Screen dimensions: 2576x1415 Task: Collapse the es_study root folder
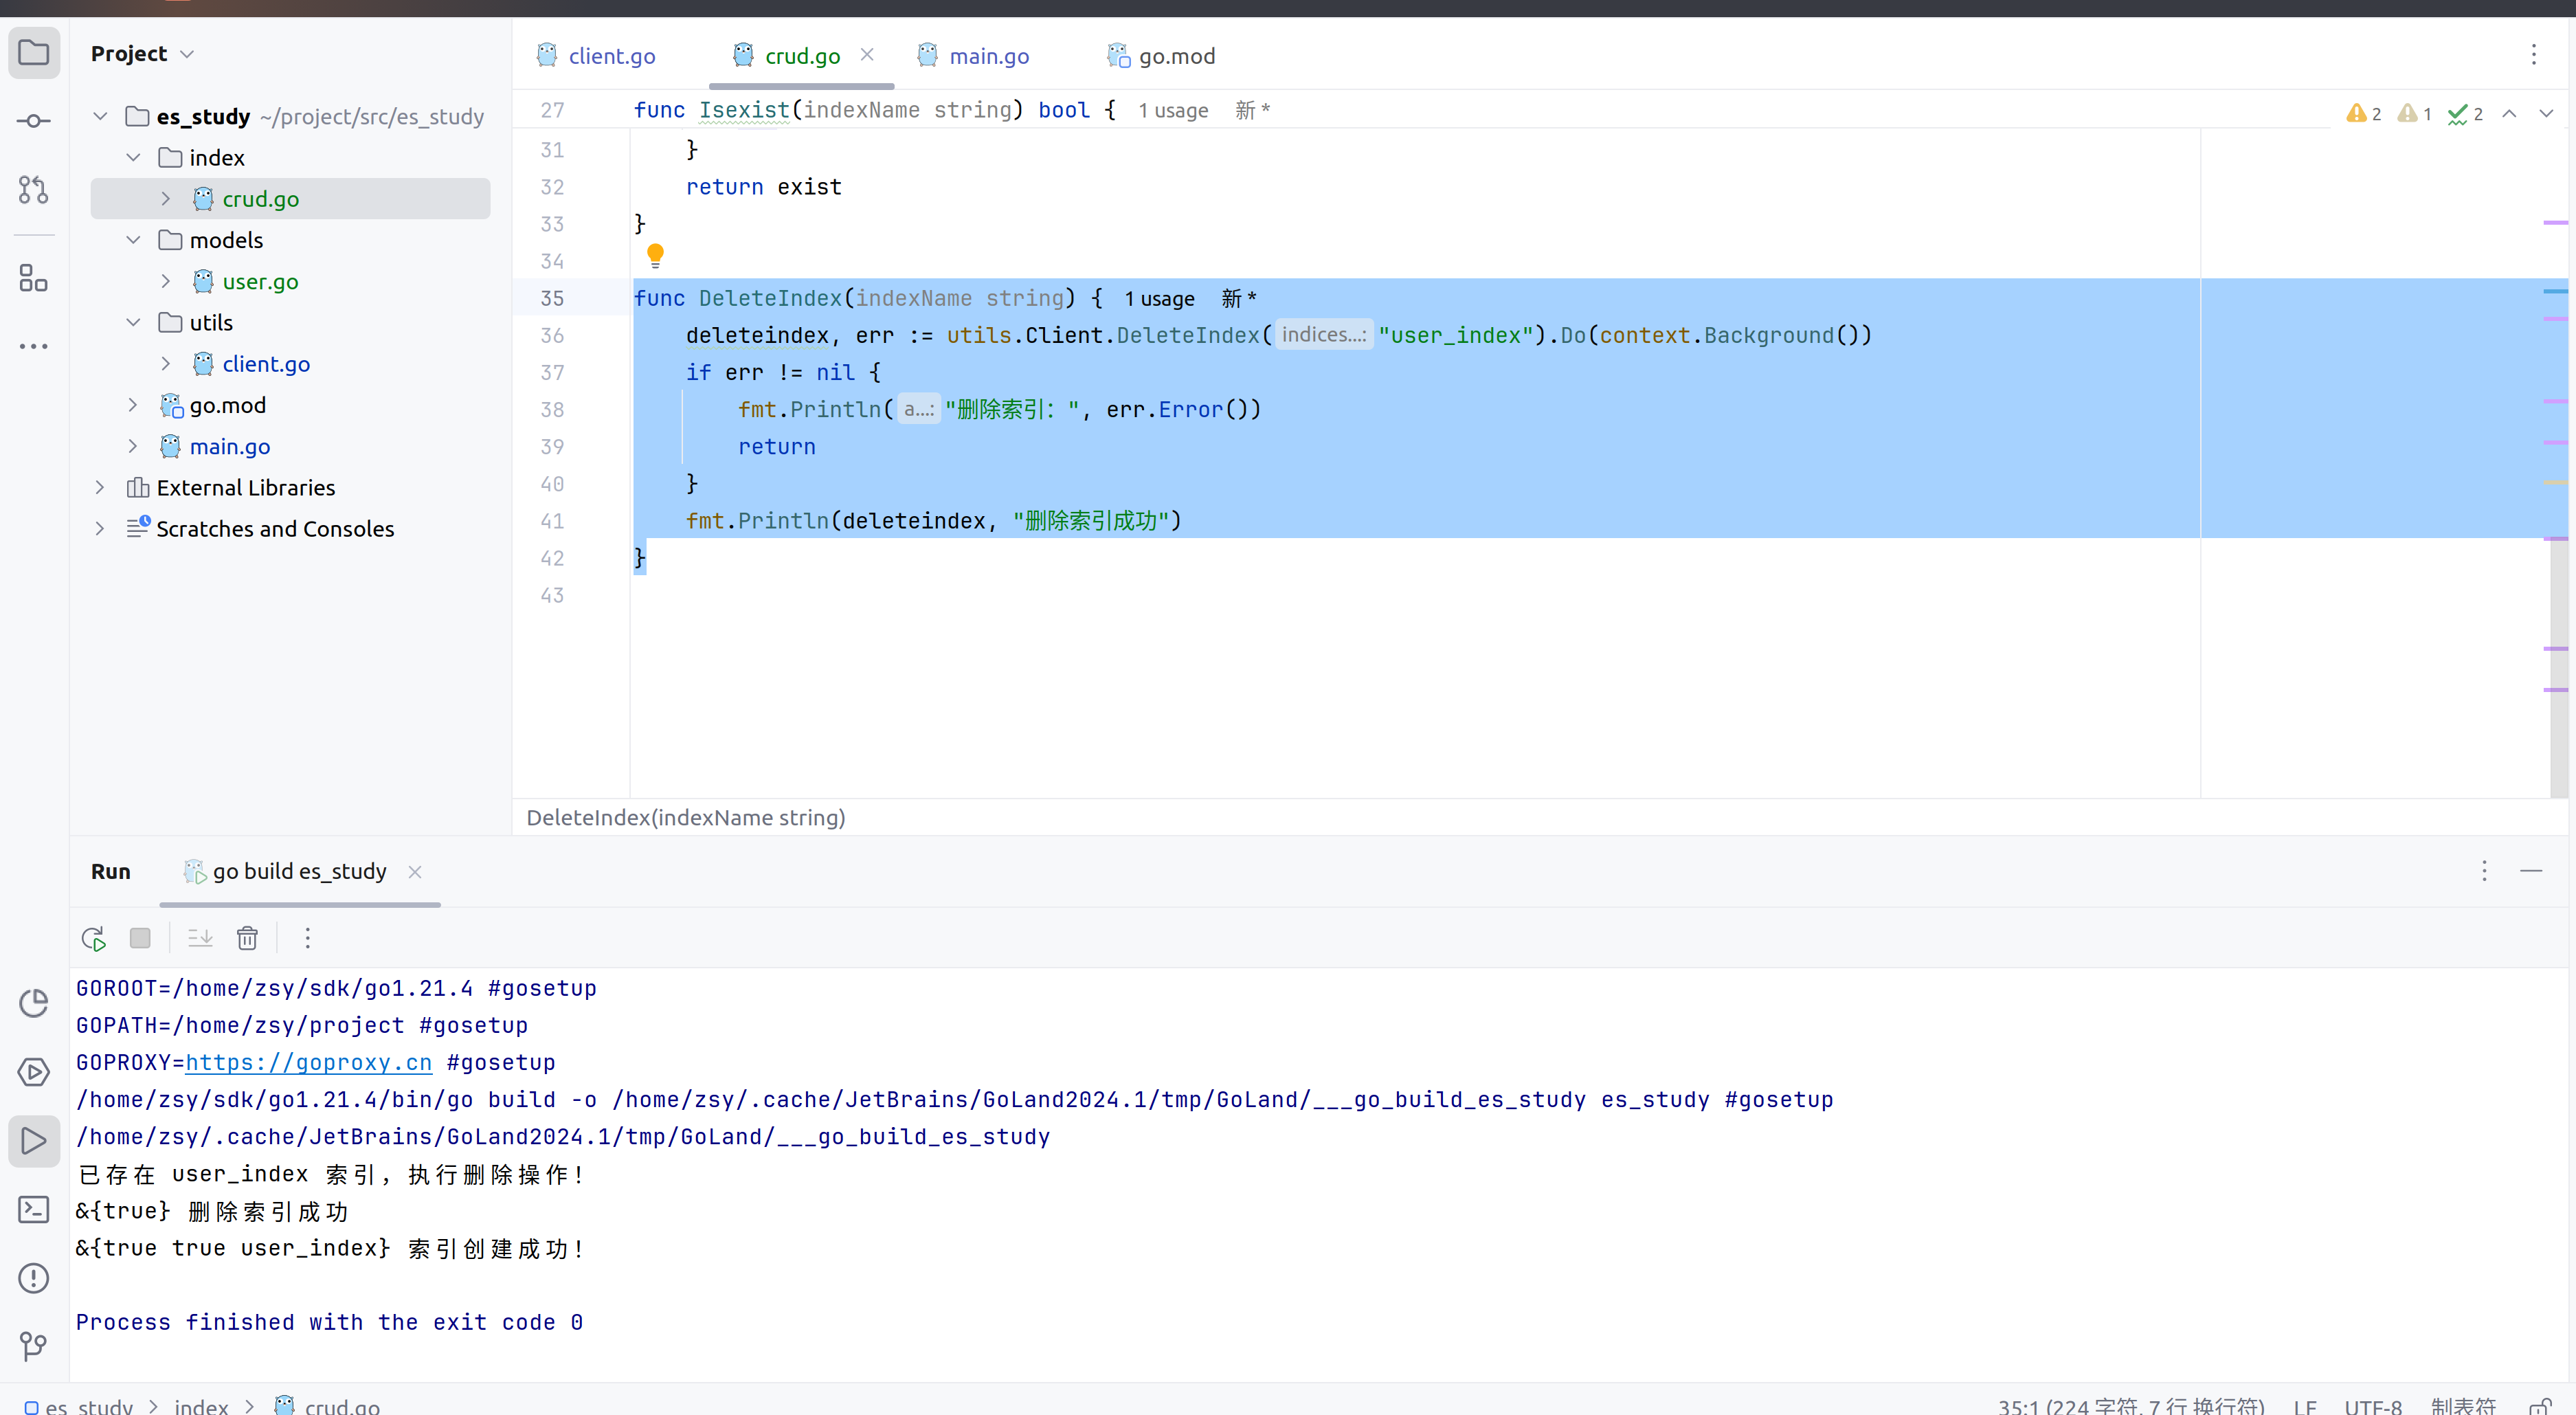tap(100, 116)
